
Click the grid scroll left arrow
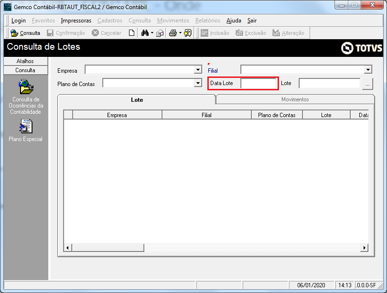point(68,248)
